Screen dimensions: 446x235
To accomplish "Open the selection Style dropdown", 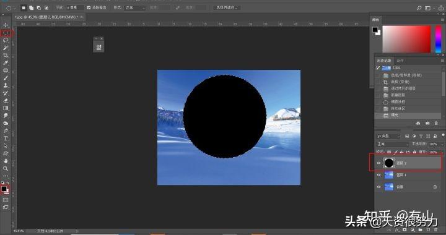I will coord(135,7).
